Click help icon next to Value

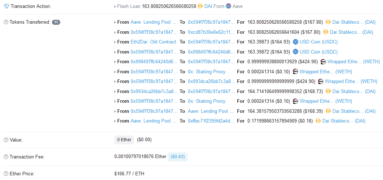(6, 140)
